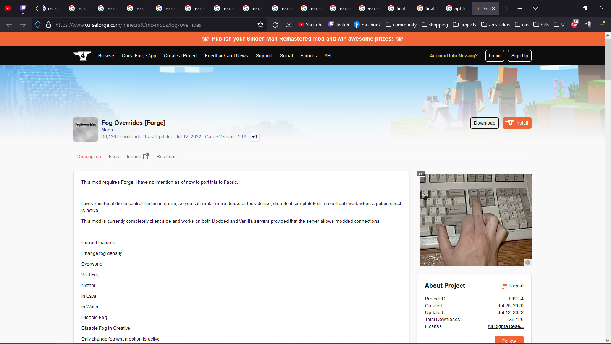The height and width of the screenshot is (344, 611).
Task: Go back to previous page
Action: click(x=9, y=25)
